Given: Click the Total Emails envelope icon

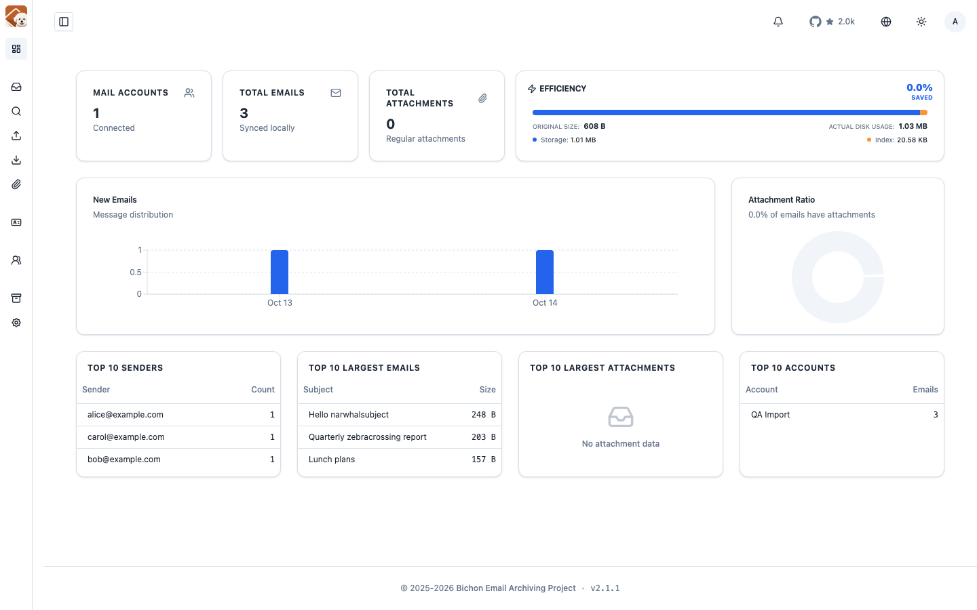Looking at the screenshot, I should pos(336,93).
